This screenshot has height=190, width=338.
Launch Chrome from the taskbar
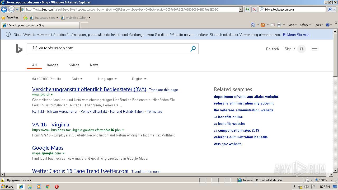click(x=48, y=187)
